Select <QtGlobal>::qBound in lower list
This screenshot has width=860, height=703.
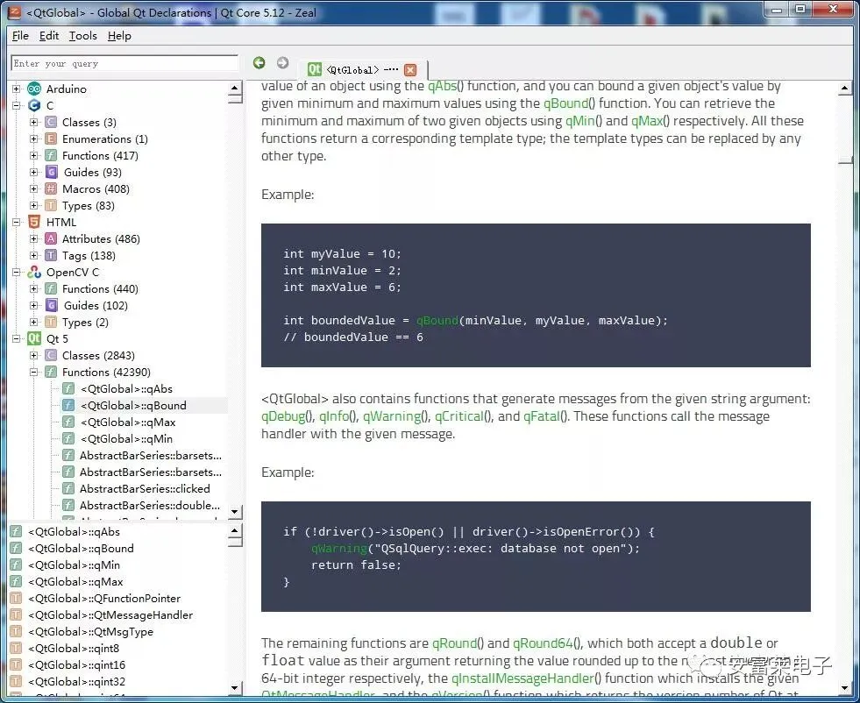coord(81,549)
